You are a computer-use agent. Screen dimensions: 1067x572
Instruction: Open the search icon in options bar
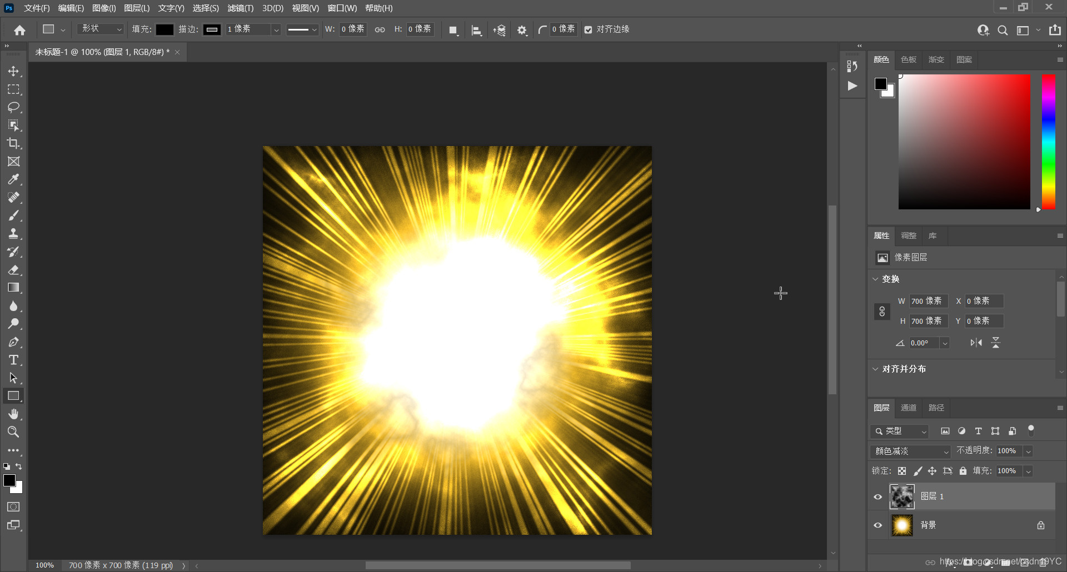[x=1003, y=30]
